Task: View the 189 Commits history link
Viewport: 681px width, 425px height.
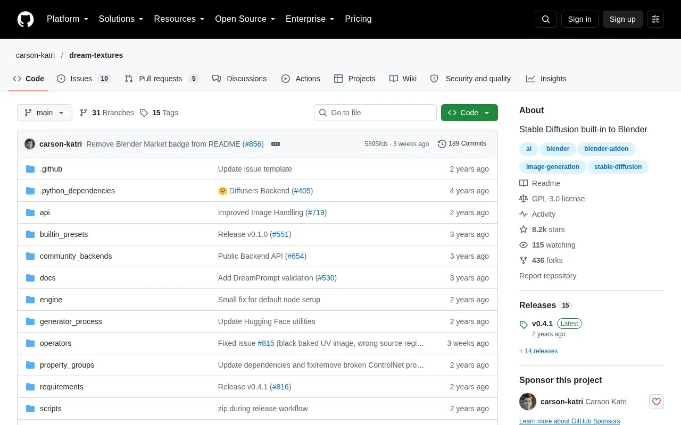Action: 462,144
